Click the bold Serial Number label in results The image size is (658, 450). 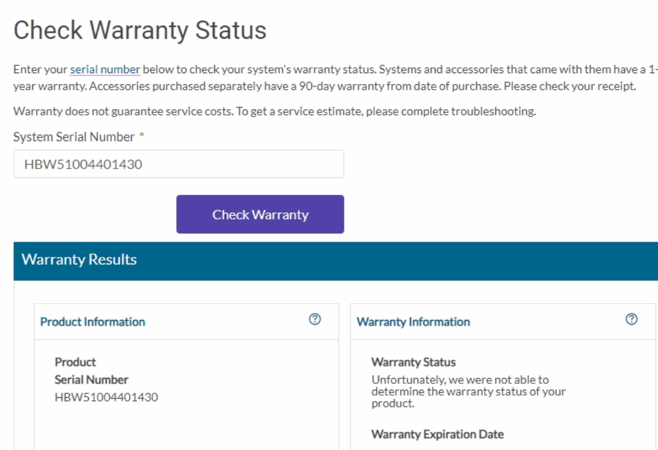91,380
